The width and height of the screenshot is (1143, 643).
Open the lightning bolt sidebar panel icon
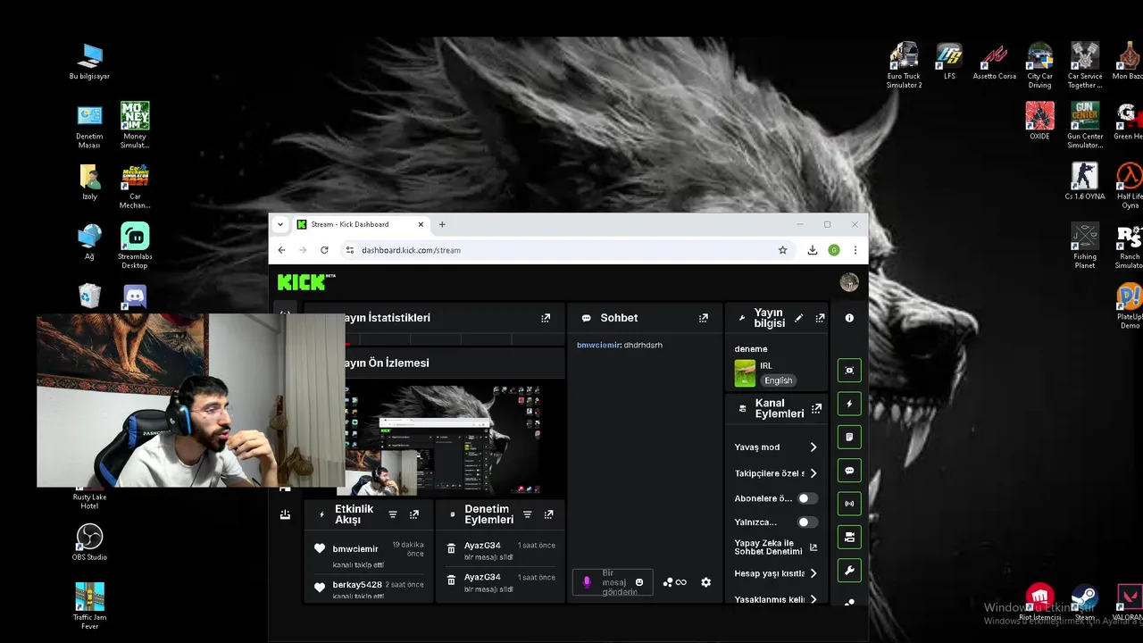[849, 404]
